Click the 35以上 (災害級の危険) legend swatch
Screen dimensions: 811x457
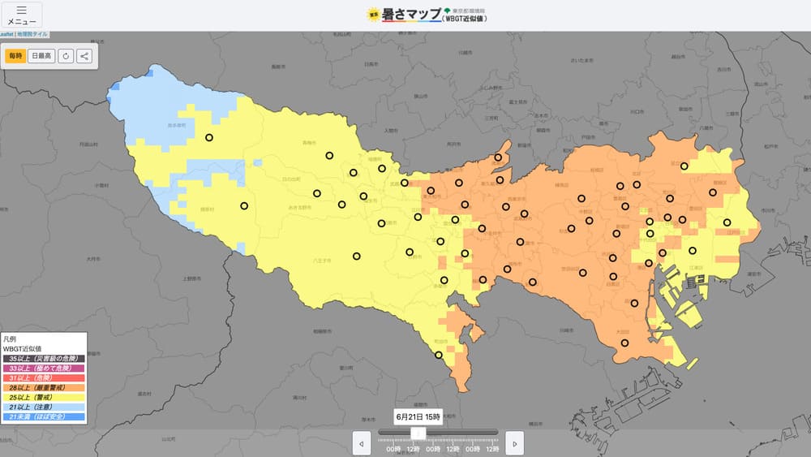coord(45,358)
